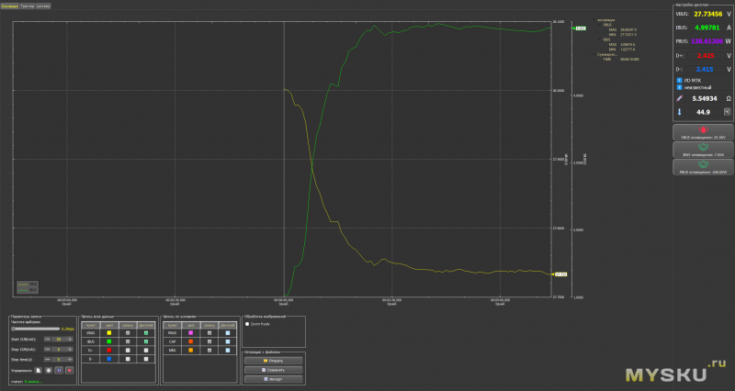Toggle the MRE display checkbox

[x=228, y=351]
